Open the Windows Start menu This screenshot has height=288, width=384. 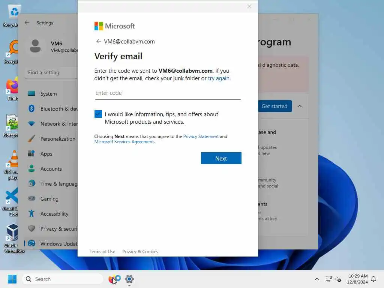pyautogui.click(x=12, y=279)
